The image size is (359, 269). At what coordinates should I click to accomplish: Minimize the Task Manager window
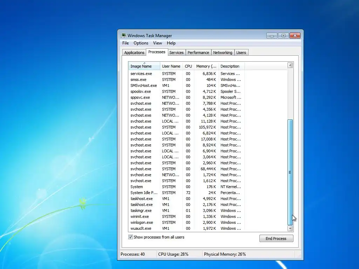pos(272,36)
